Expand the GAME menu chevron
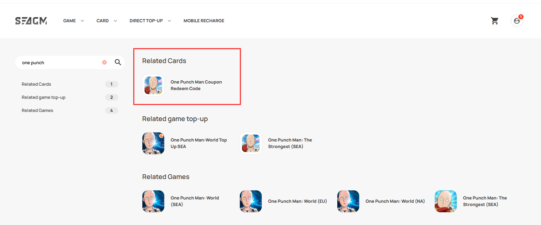 coord(82,21)
